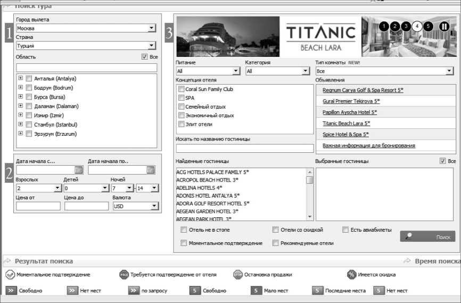Open the start date from calendar picker
461x303 pixels.
(79, 170)
